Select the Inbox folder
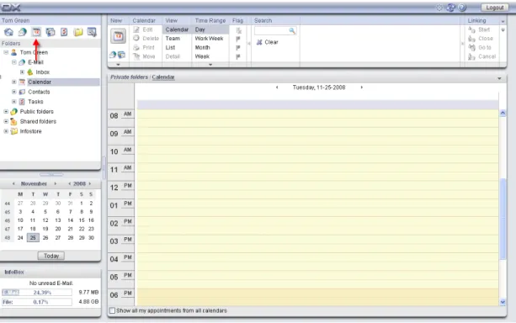Viewport: 516px width, 323px height. pos(42,71)
